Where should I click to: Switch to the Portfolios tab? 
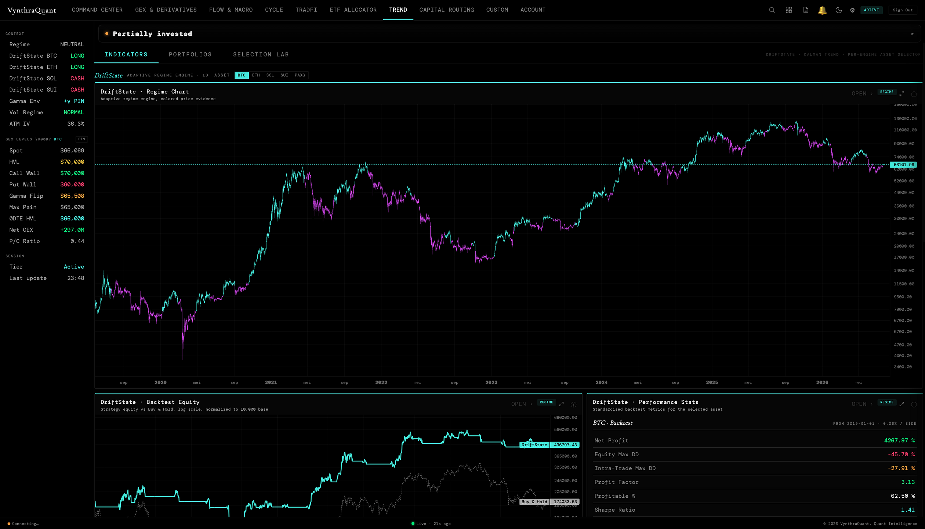pyautogui.click(x=190, y=54)
